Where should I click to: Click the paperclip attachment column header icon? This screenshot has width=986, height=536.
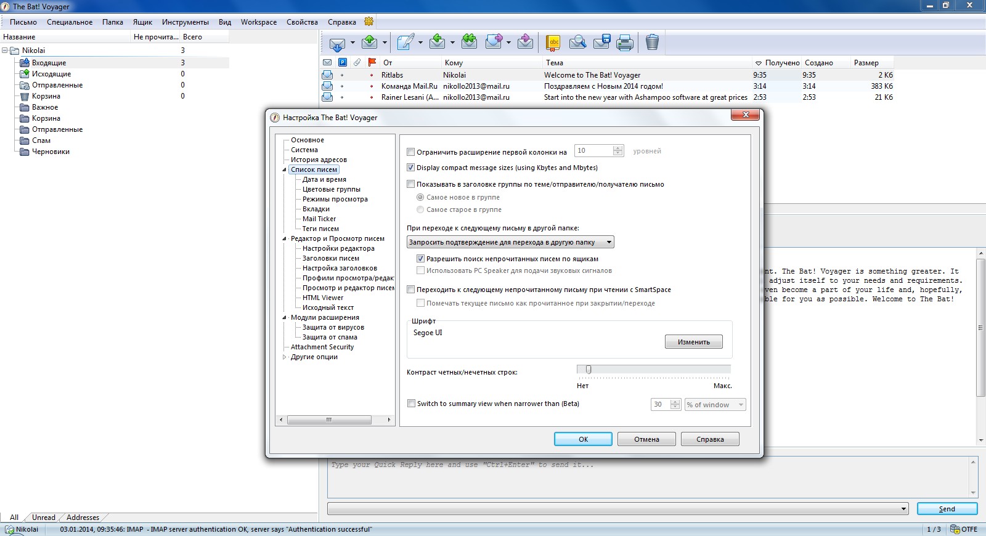point(357,62)
